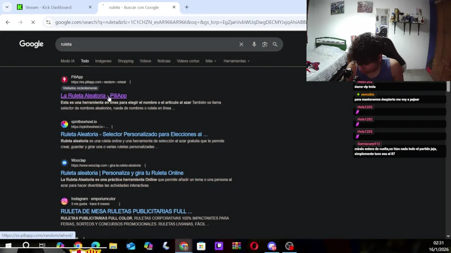Switch to Videos cortos tab

188,61
